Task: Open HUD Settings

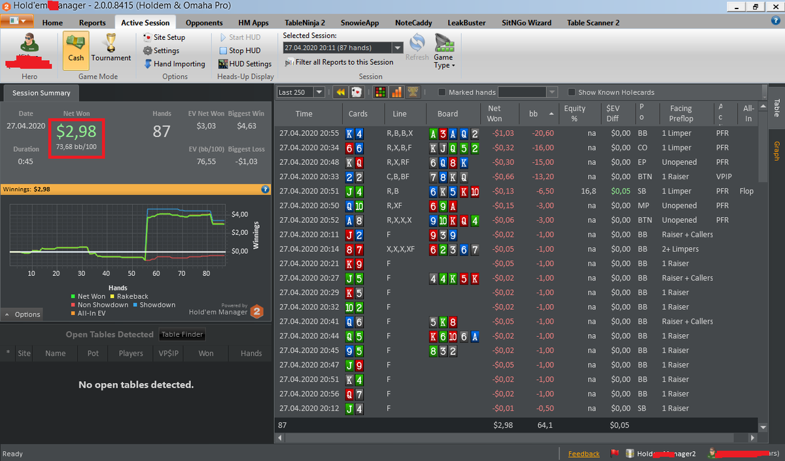Action: [x=245, y=64]
